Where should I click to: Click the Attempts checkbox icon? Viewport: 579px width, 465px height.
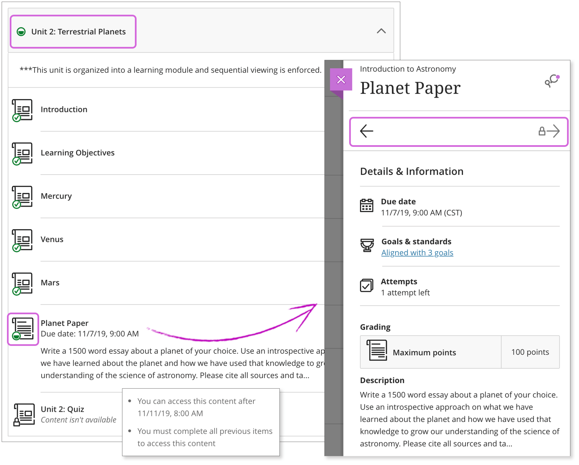[x=366, y=286]
